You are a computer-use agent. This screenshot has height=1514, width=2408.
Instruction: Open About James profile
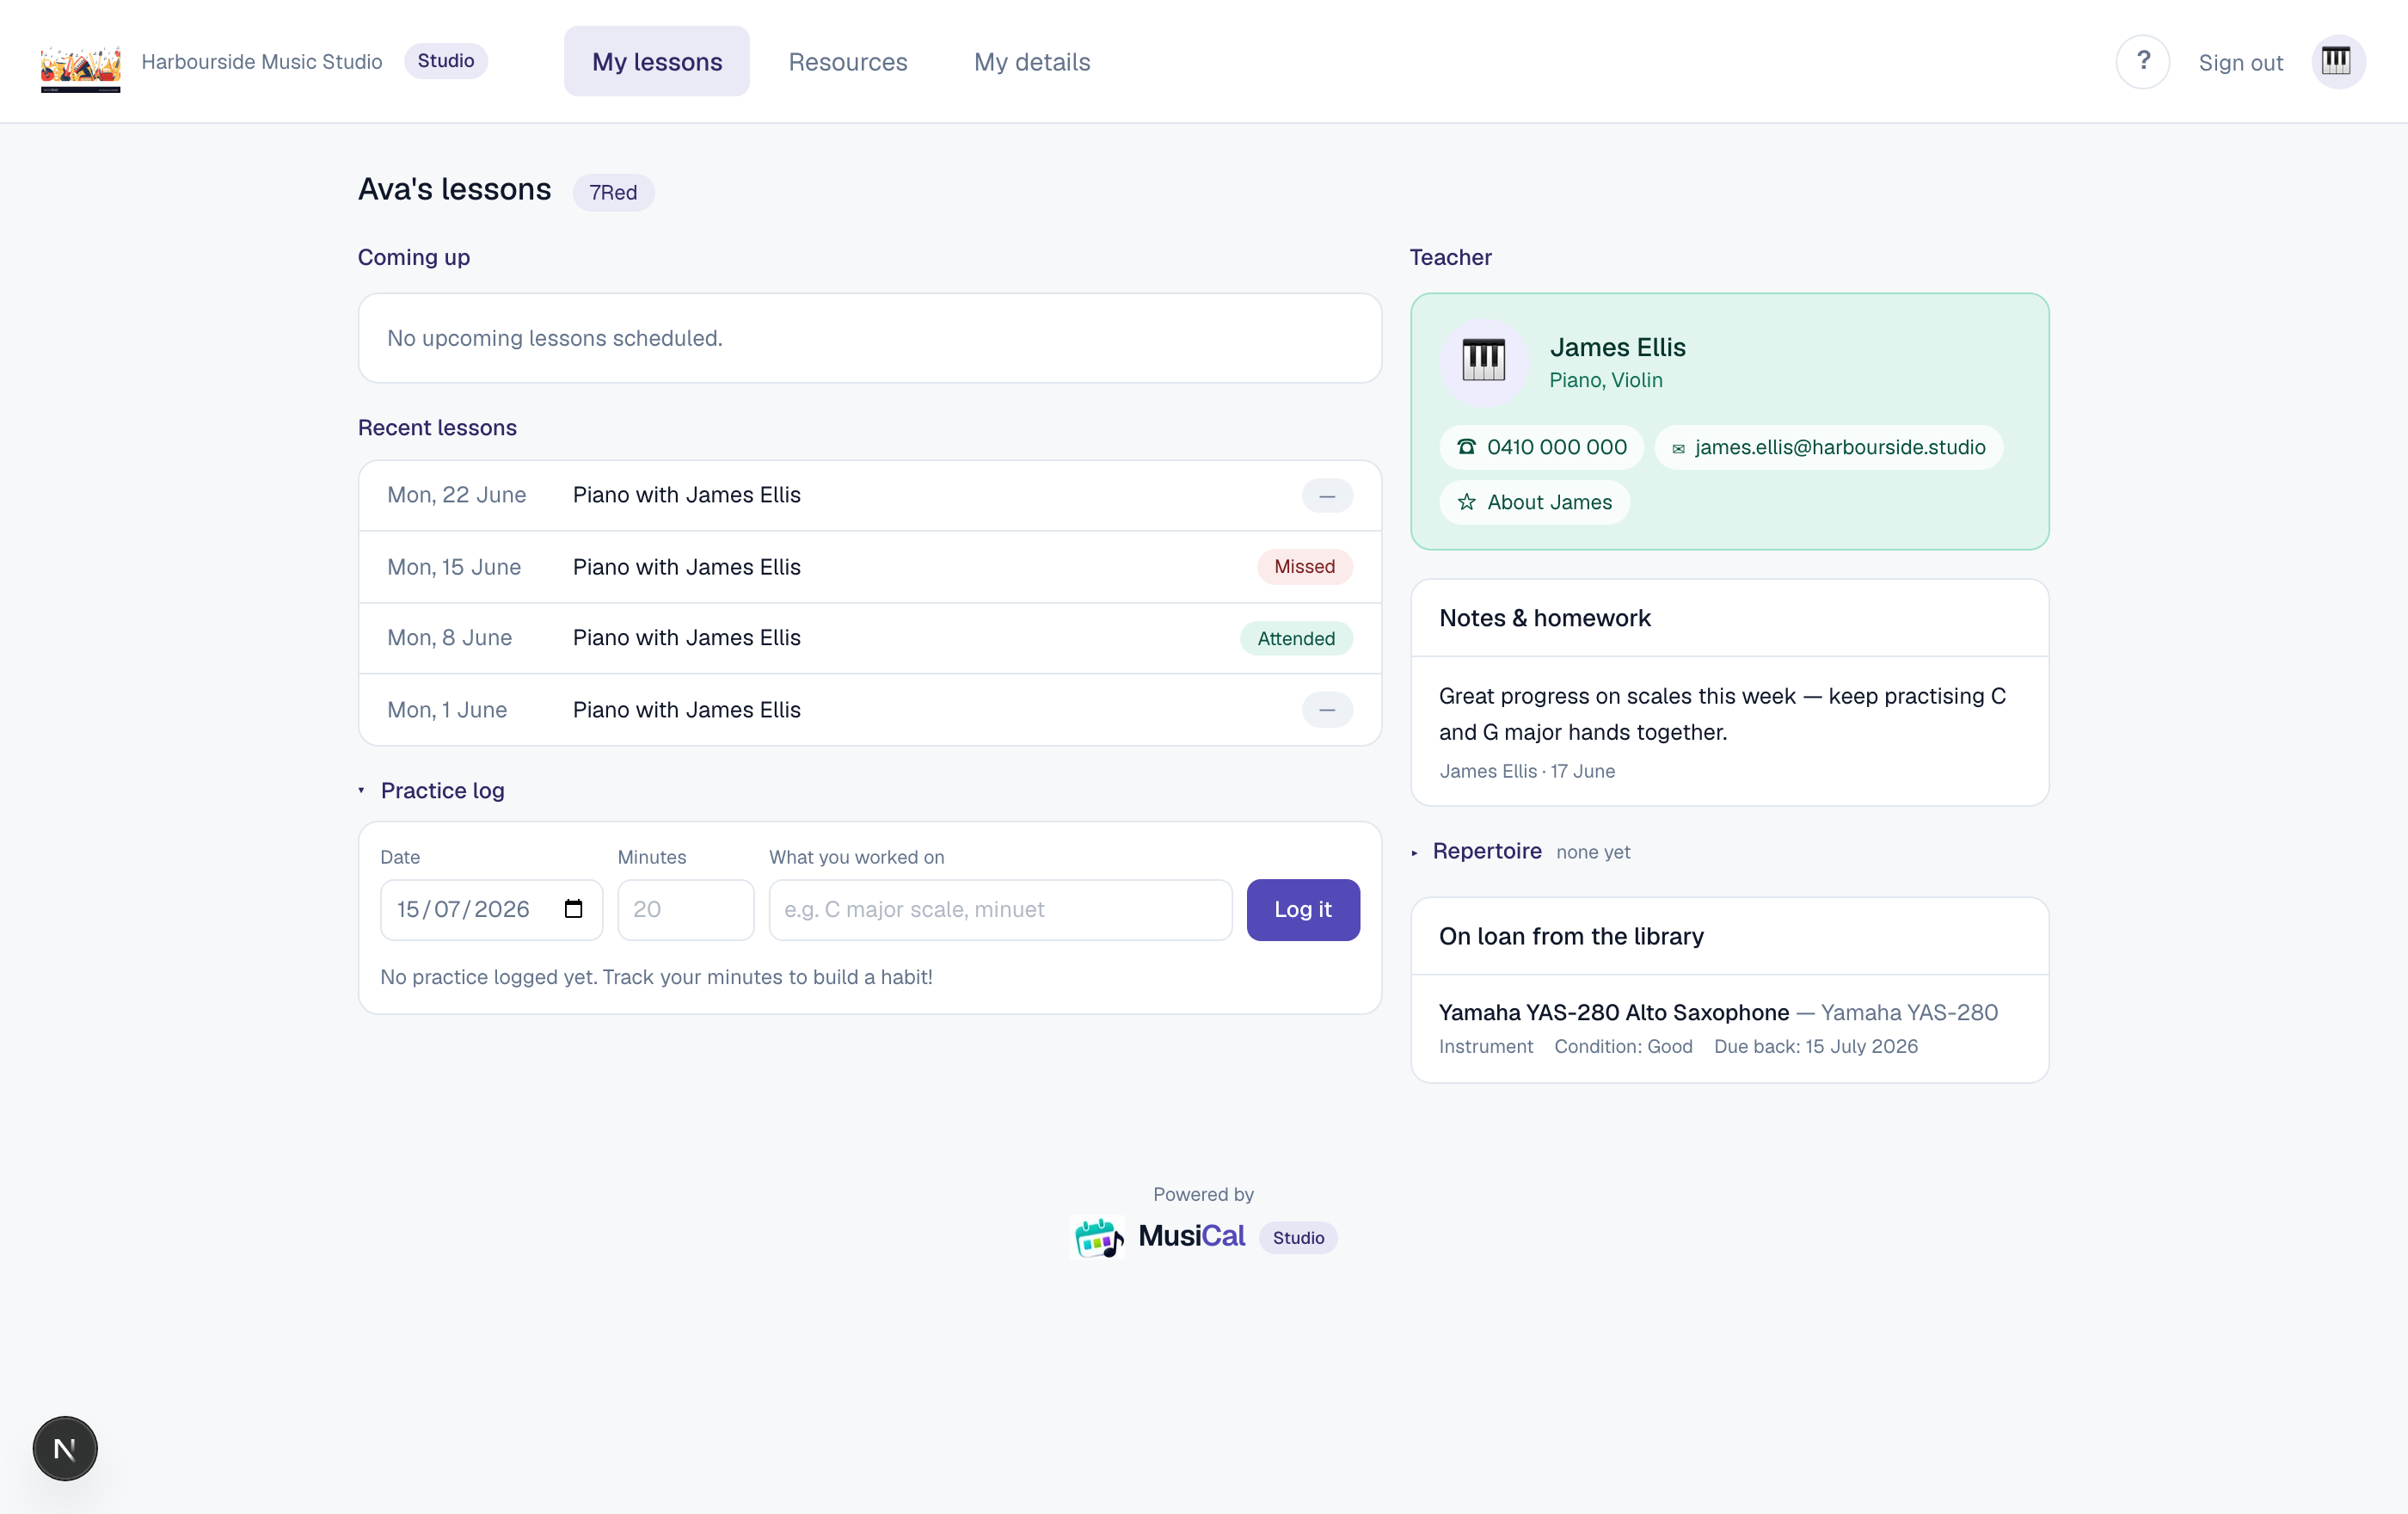pos(1535,502)
